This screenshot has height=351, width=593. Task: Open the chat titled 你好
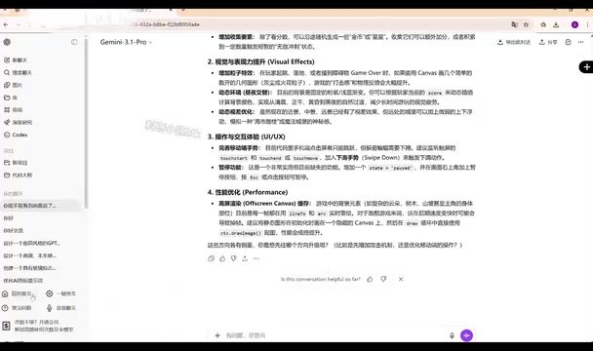9,218
